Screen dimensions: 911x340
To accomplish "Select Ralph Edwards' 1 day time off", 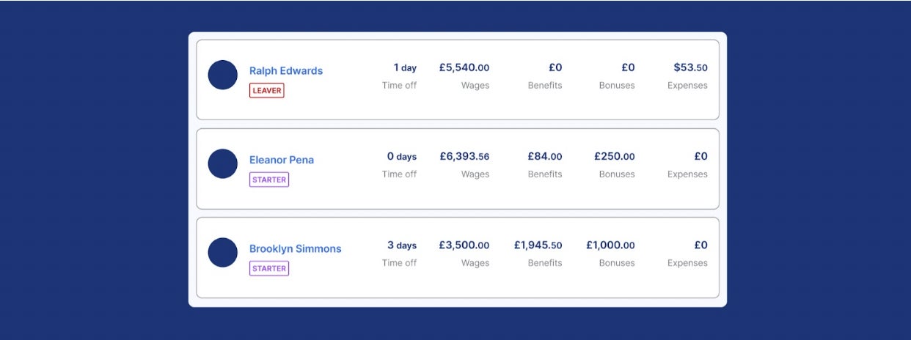I will point(405,68).
